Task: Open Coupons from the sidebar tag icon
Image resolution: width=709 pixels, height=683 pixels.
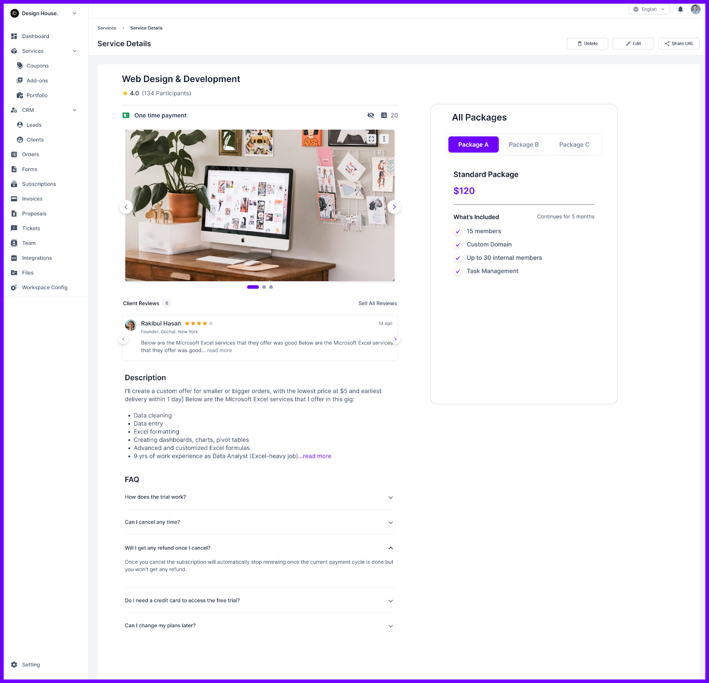Action: pos(20,66)
